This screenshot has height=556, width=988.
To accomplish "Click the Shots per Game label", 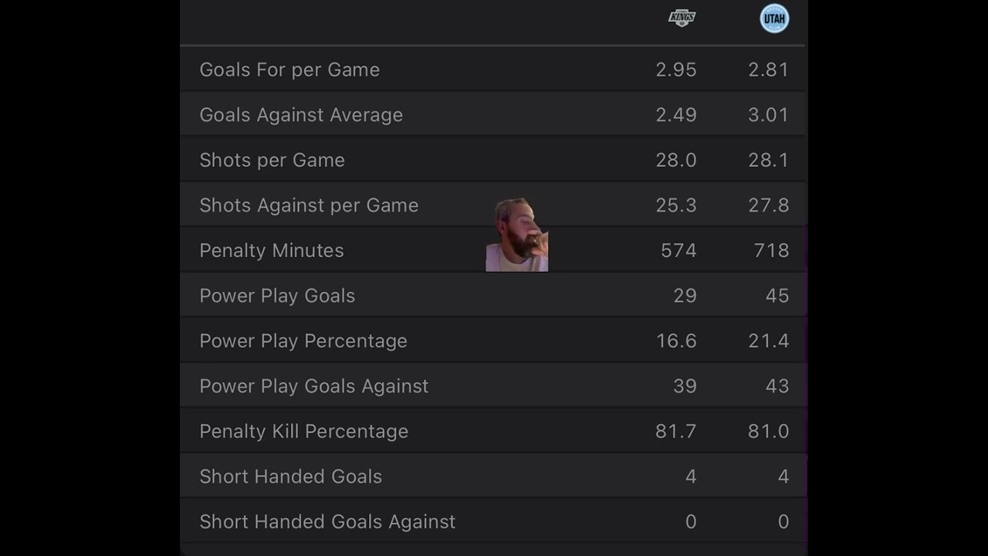I will click(272, 160).
